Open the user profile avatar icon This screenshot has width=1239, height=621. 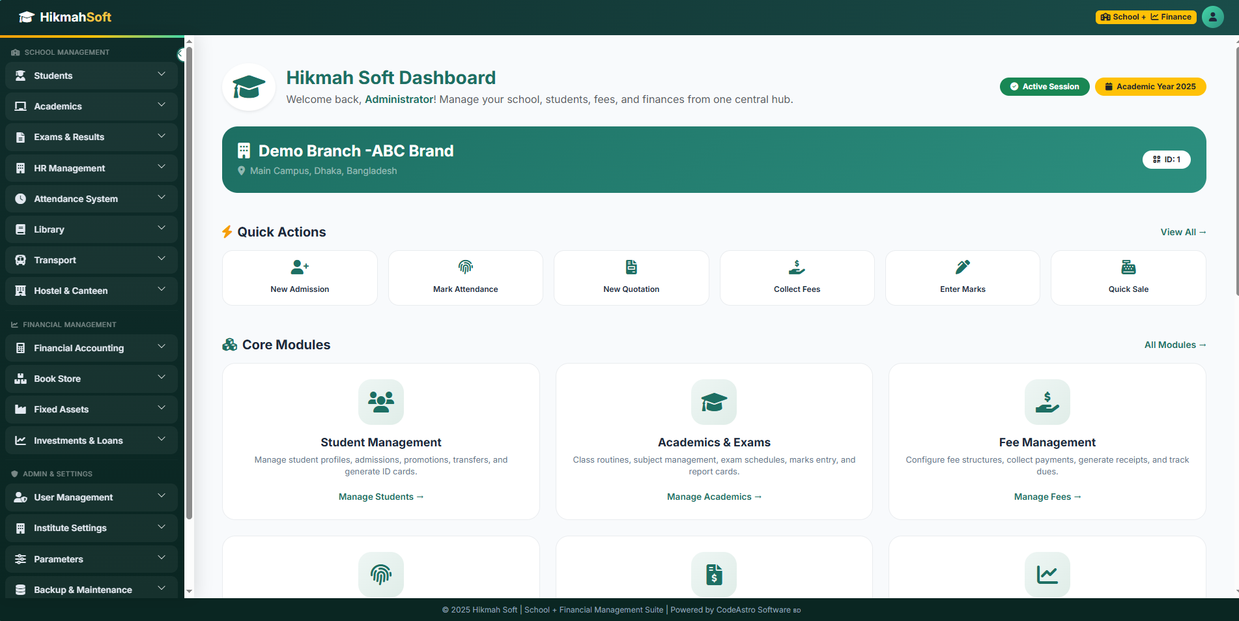pyautogui.click(x=1212, y=17)
